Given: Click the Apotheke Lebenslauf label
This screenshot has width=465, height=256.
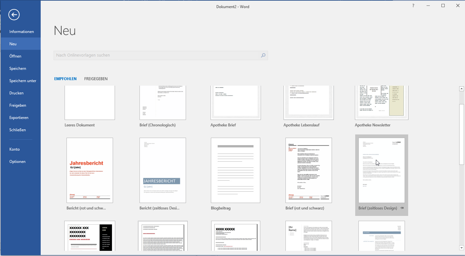Looking at the screenshot, I should click(301, 125).
